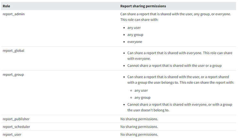The width and height of the screenshot is (245, 139).
Task: Click the "Role" column header
Action: pyautogui.click(x=6, y=6)
